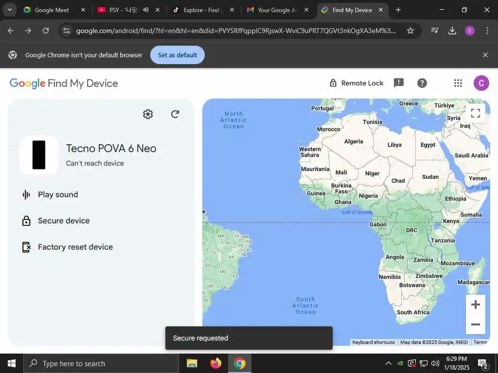The width and height of the screenshot is (498, 373).
Task: Open the Google apps grid
Action: pyautogui.click(x=458, y=83)
